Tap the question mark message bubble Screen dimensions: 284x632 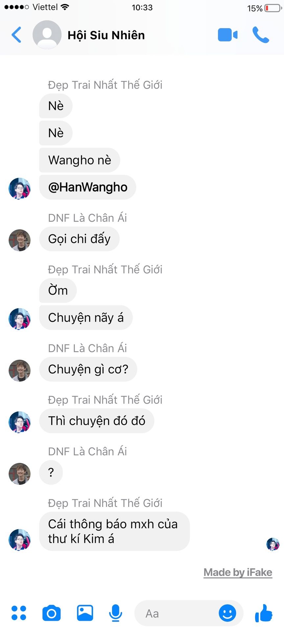tap(51, 473)
